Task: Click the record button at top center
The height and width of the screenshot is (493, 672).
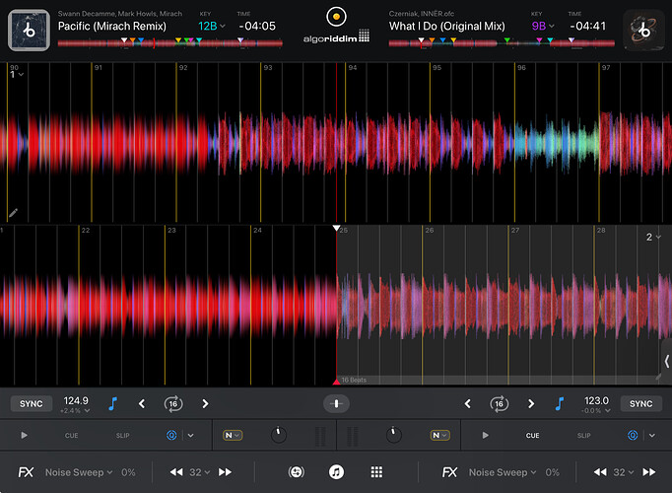Action: pos(336,17)
